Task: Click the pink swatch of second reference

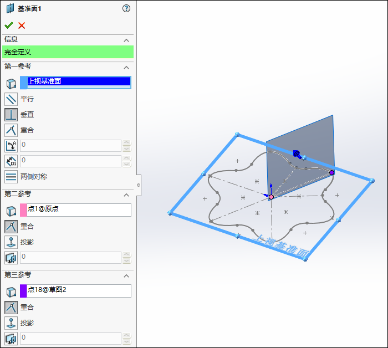Action: click(x=23, y=210)
